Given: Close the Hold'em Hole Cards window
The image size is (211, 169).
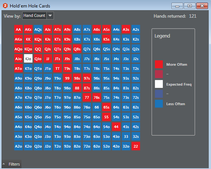Looking at the screenshot, I should pos(202,6).
